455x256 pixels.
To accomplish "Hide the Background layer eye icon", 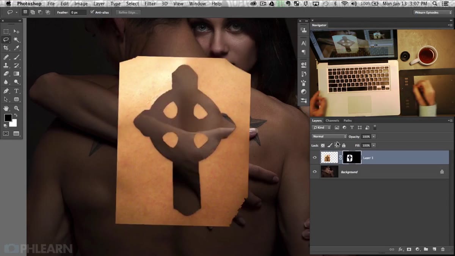I will (315, 172).
